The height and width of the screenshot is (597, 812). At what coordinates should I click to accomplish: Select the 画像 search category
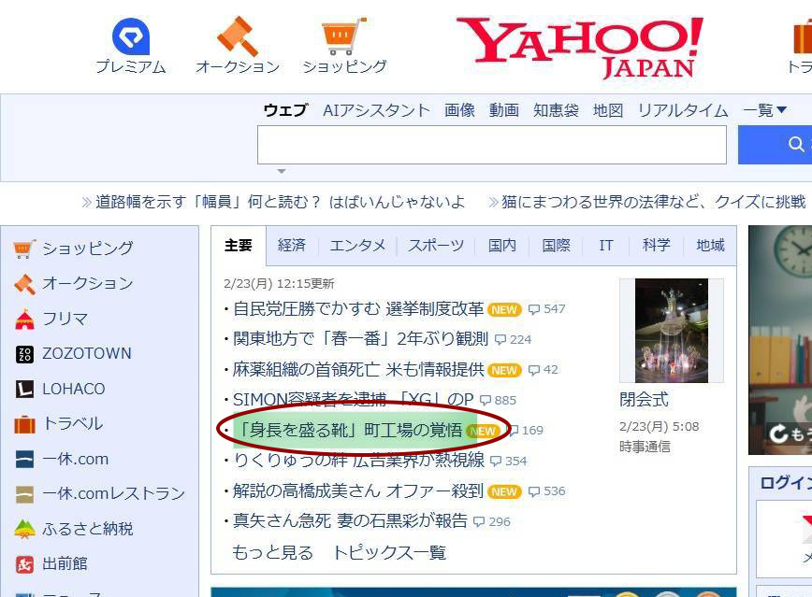pyautogui.click(x=459, y=110)
